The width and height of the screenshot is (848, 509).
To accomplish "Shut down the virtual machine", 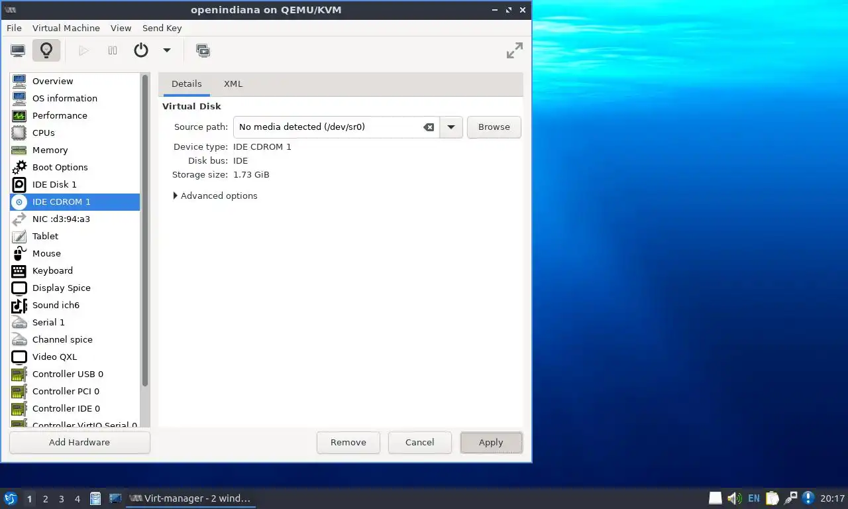I will (141, 50).
